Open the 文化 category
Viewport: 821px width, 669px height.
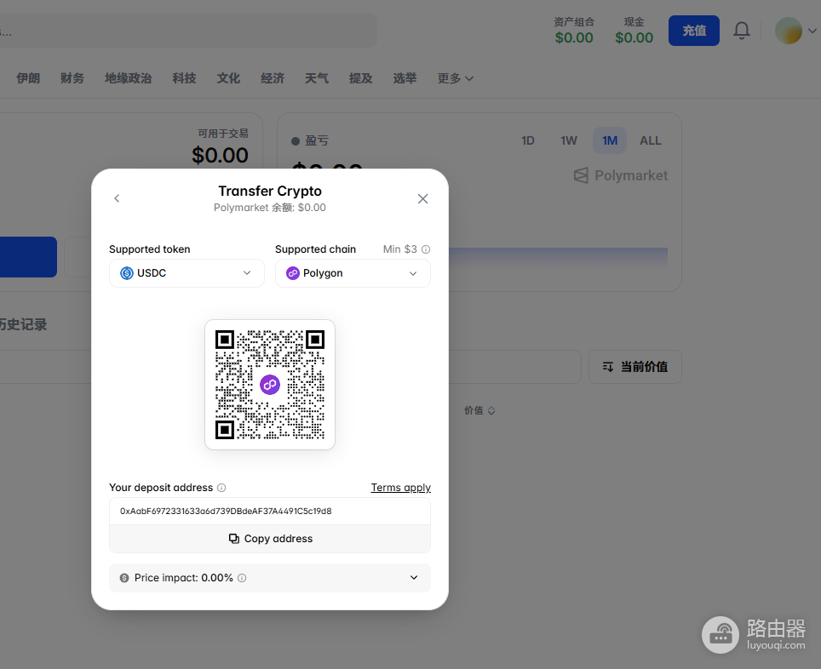pyautogui.click(x=228, y=78)
